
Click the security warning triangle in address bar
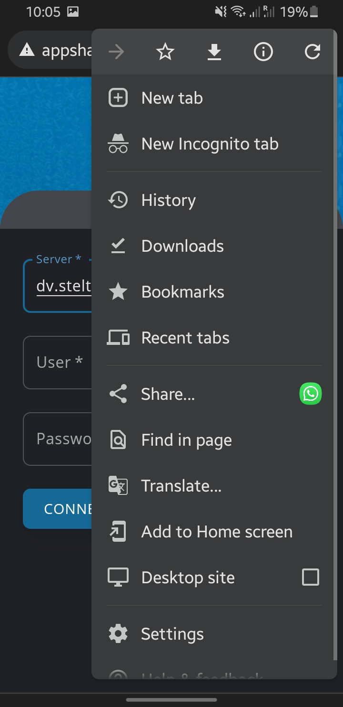click(x=27, y=50)
